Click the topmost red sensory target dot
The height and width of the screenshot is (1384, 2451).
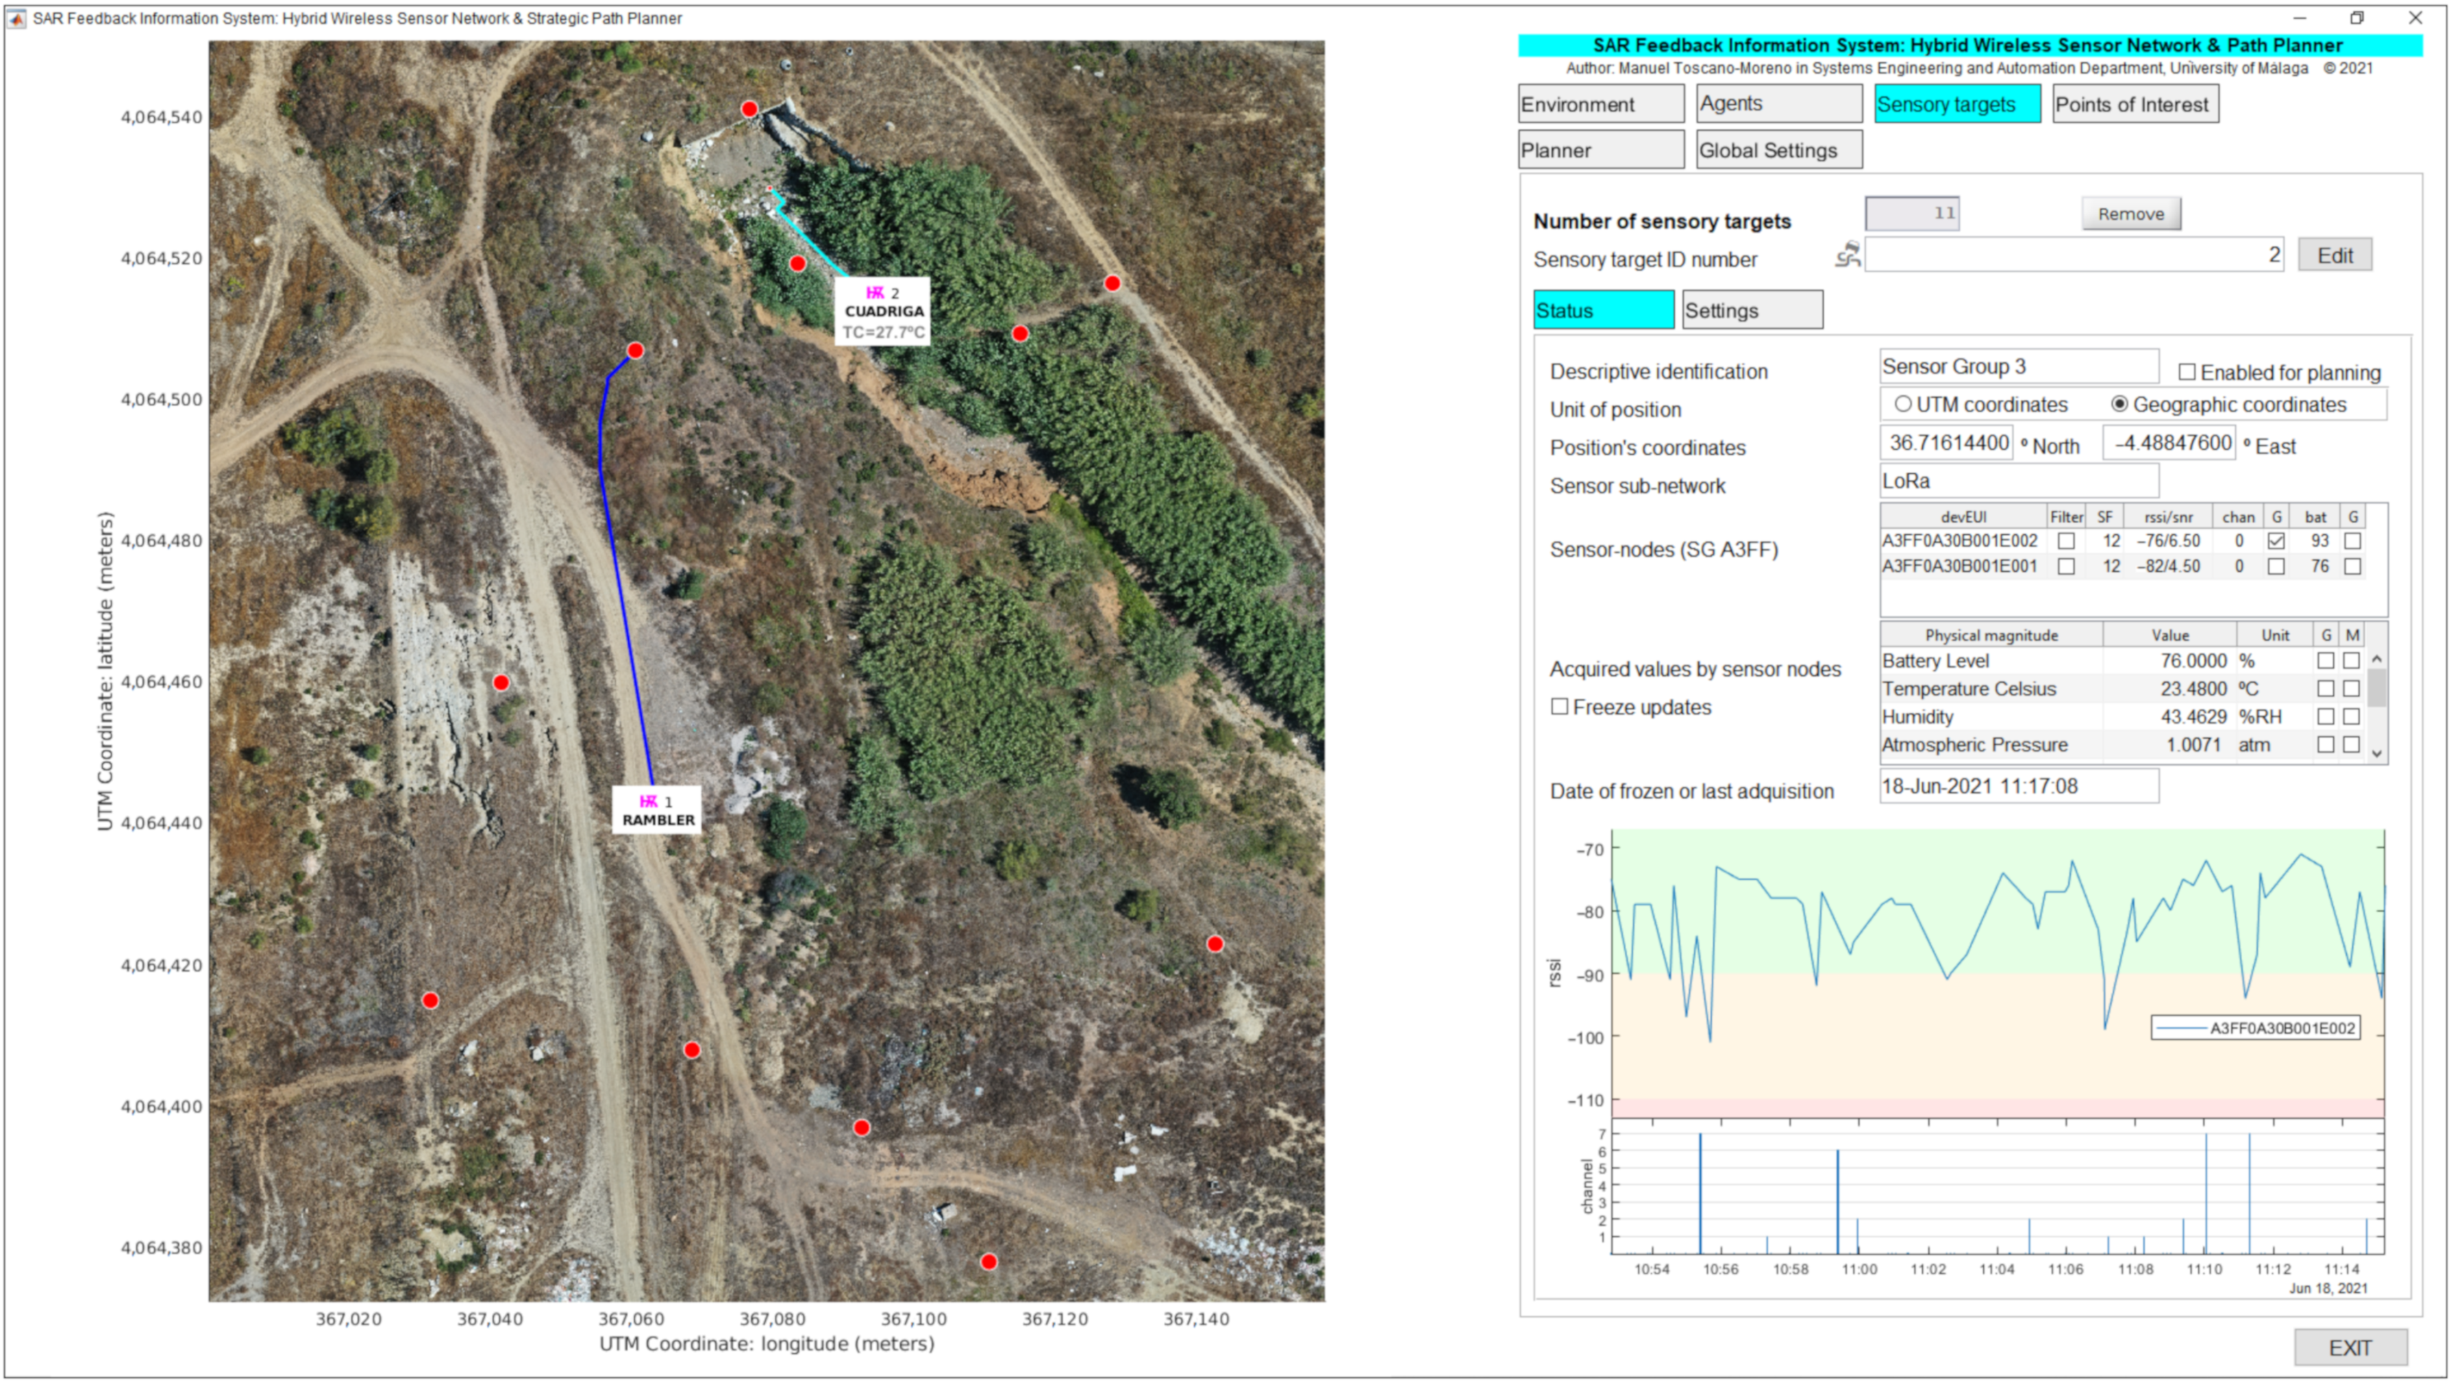749,110
